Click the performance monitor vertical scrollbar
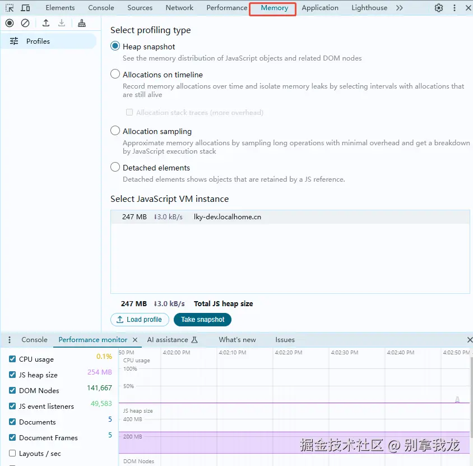 471,398
